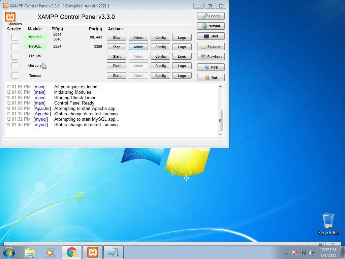345x259 pixels.
Task: Click log line 'All prerequisites found'
Action: click(x=76, y=87)
